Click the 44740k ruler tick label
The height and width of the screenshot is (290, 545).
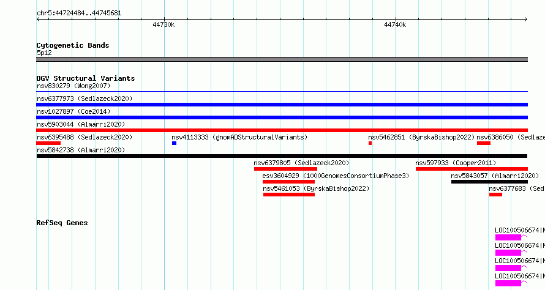[395, 24]
